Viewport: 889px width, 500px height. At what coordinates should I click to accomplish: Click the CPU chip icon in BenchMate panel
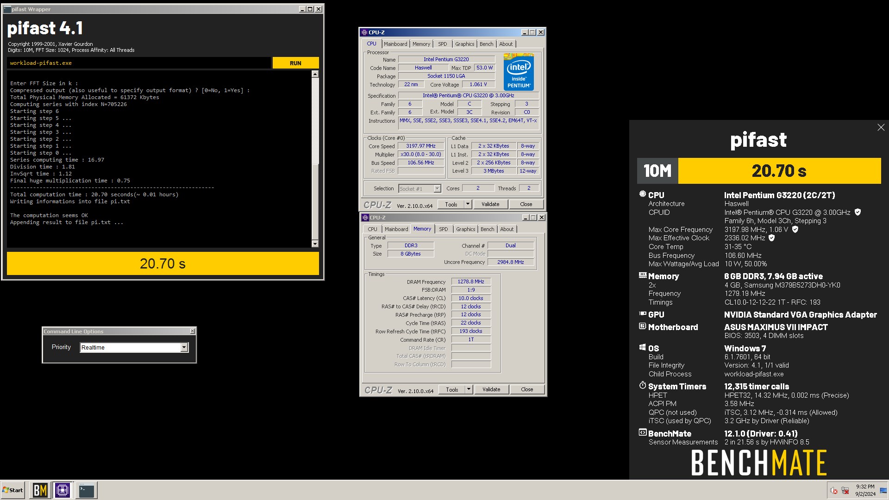point(642,194)
